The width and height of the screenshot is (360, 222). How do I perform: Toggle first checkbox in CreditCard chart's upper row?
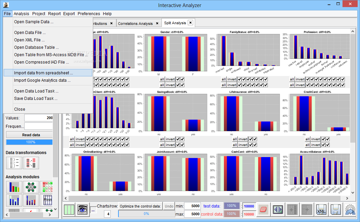coord(323,139)
